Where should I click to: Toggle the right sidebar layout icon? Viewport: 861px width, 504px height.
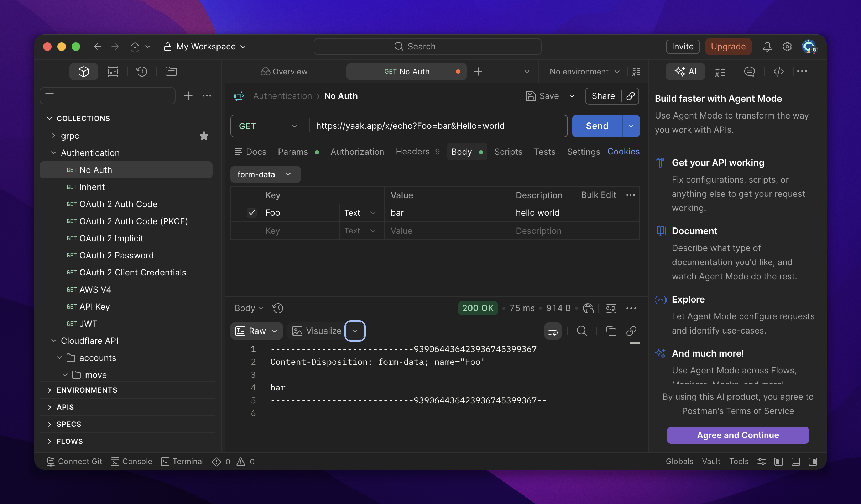(813, 462)
